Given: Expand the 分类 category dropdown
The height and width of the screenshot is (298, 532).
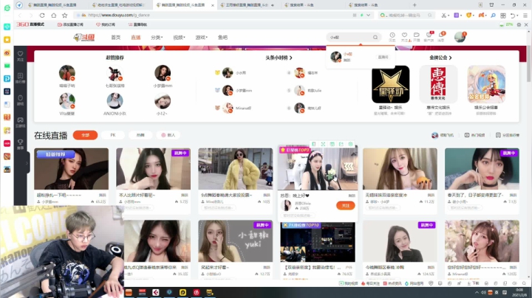Looking at the screenshot, I should (157, 37).
